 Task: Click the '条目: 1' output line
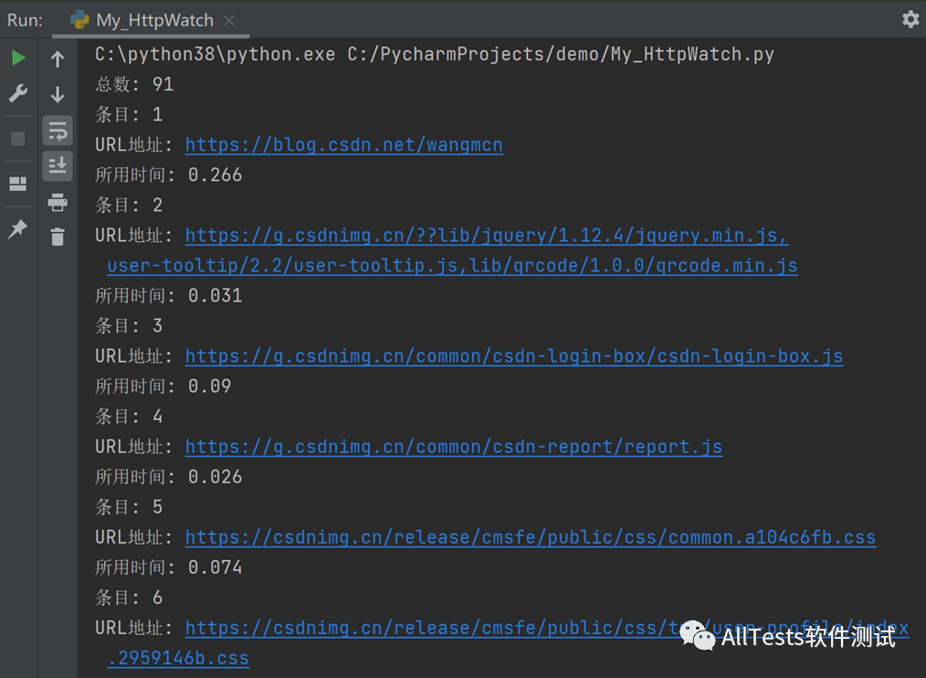[x=129, y=114]
